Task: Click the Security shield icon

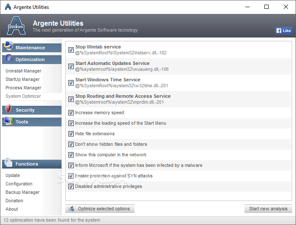Action: (x=8, y=109)
